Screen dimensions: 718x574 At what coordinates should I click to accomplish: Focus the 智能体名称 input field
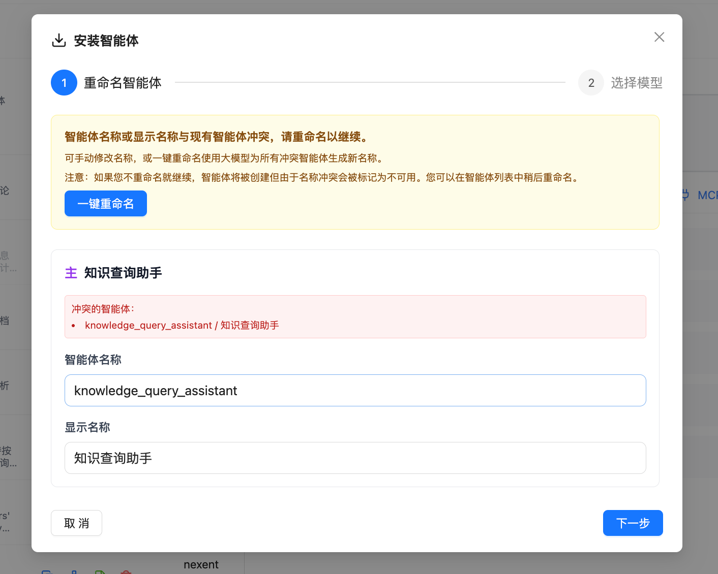point(355,390)
